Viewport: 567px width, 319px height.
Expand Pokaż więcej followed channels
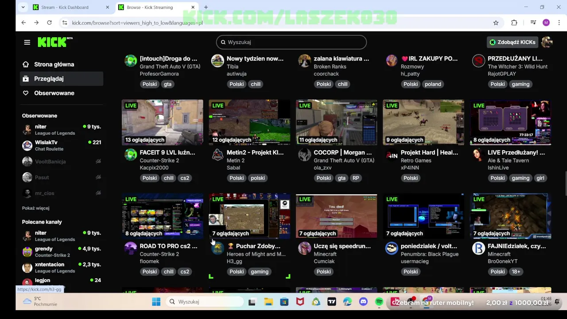[x=35, y=208]
